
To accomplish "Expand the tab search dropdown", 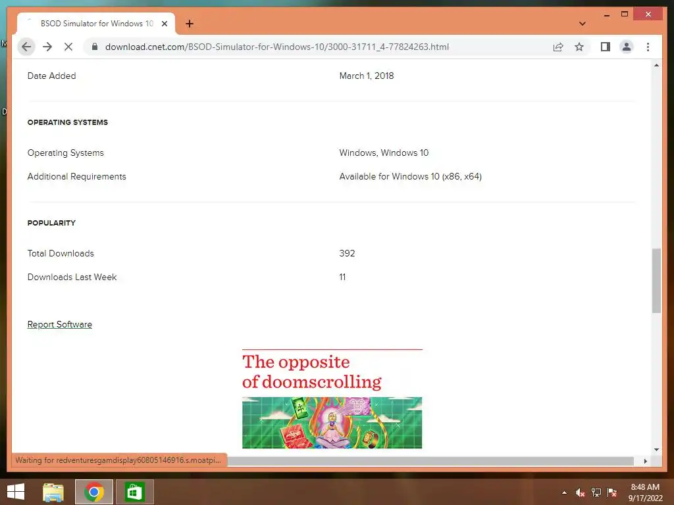I will point(582,24).
